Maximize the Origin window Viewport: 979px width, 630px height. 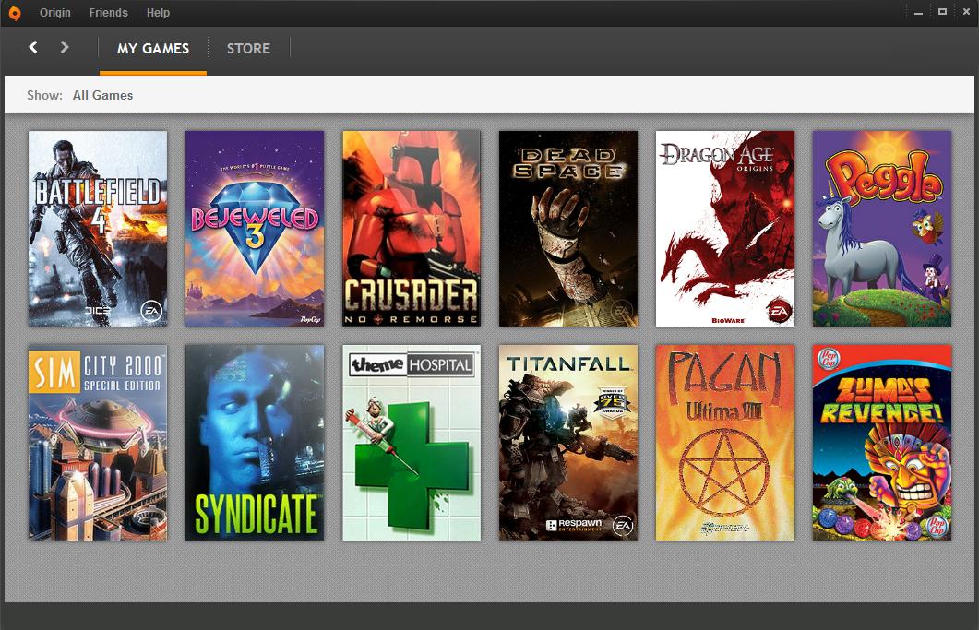pos(942,12)
